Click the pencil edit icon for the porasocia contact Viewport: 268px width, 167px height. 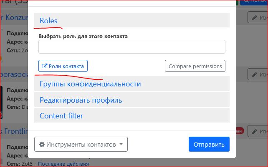(255, 74)
